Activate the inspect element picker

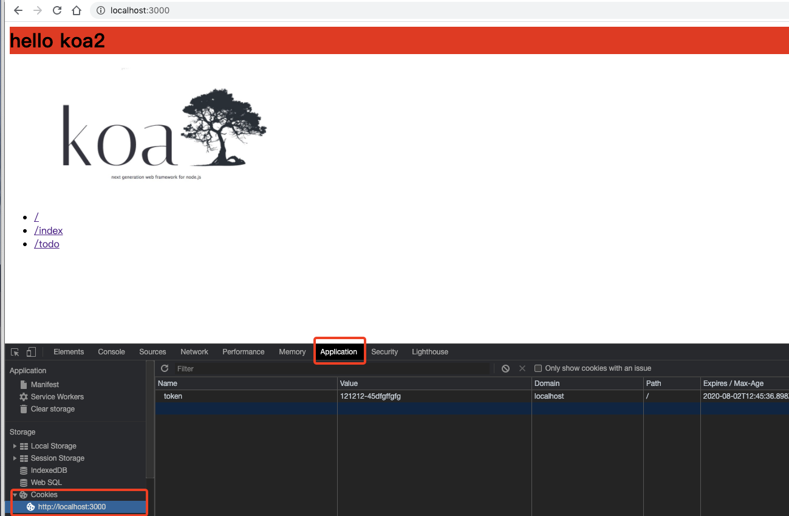(15, 352)
